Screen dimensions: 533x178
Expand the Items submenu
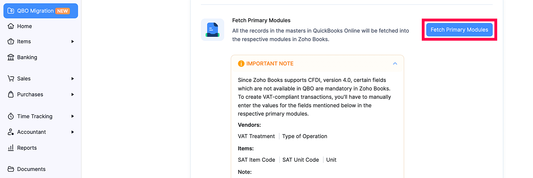(73, 41)
